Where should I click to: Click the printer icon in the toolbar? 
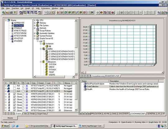click(11, 13)
